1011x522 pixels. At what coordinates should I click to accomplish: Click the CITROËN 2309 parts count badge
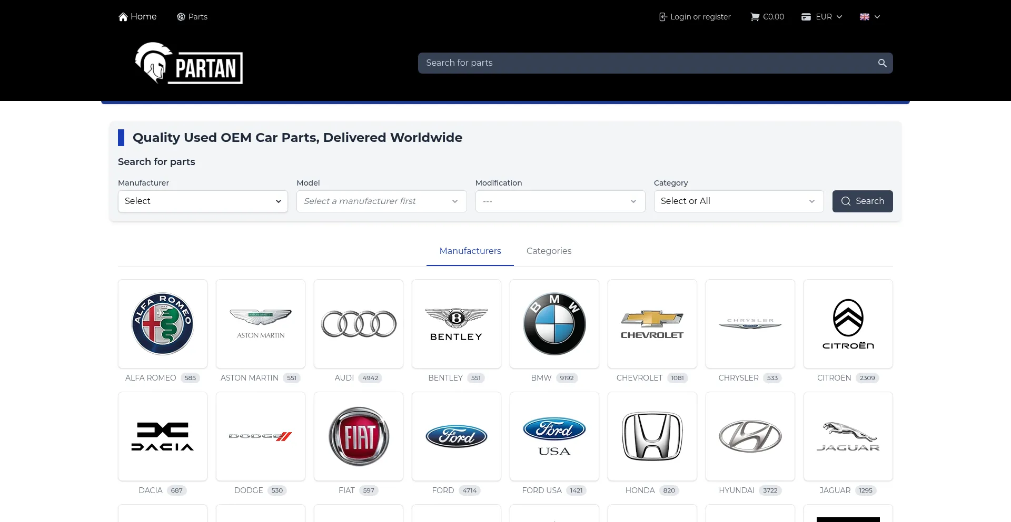click(867, 378)
